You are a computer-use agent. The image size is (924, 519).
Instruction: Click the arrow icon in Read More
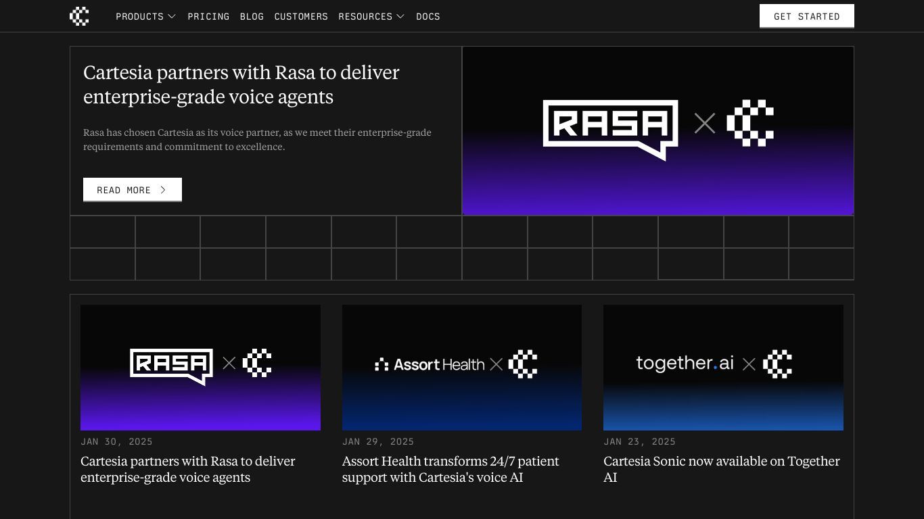click(163, 190)
